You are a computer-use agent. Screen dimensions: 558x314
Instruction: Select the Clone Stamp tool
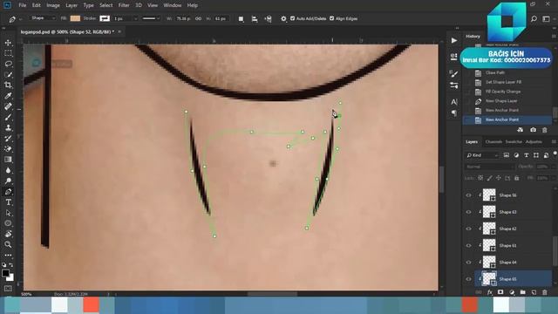8,128
